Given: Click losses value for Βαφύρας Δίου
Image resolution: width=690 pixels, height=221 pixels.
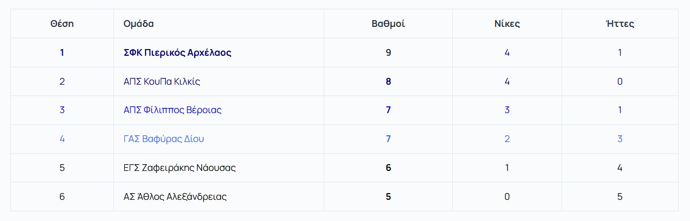Looking at the screenshot, I should click(620, 139).
